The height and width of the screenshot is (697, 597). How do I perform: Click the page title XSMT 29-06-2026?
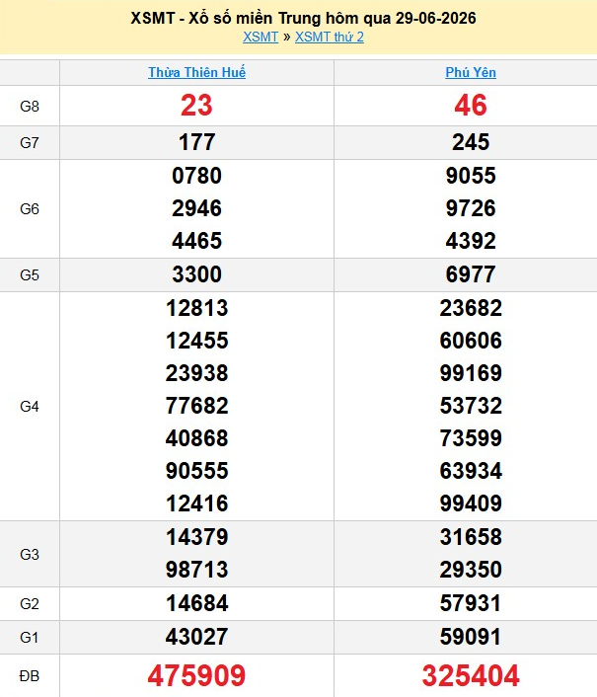click(303, 18)
